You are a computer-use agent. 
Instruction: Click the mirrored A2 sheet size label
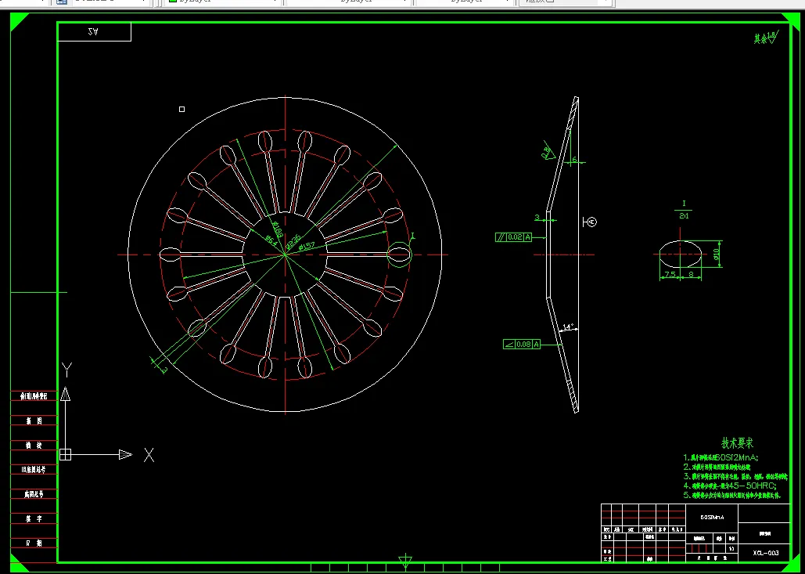click(94, 31)
